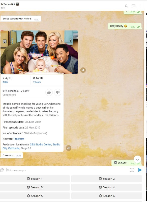Forward the show info card

point(69,148)
